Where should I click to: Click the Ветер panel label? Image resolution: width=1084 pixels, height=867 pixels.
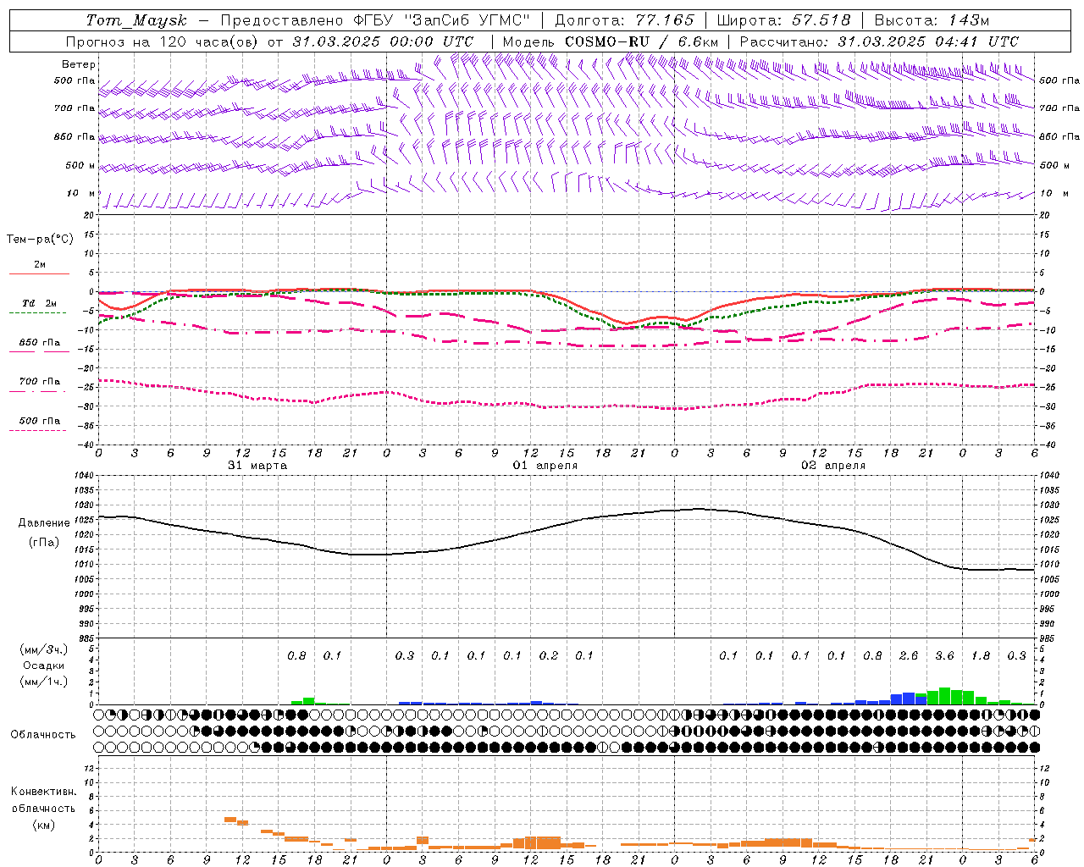pos(79,64)
